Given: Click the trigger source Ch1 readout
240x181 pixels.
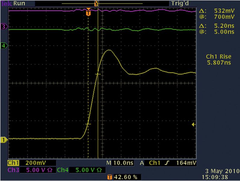Looking at the screenshot, I should tap(154, 163).
